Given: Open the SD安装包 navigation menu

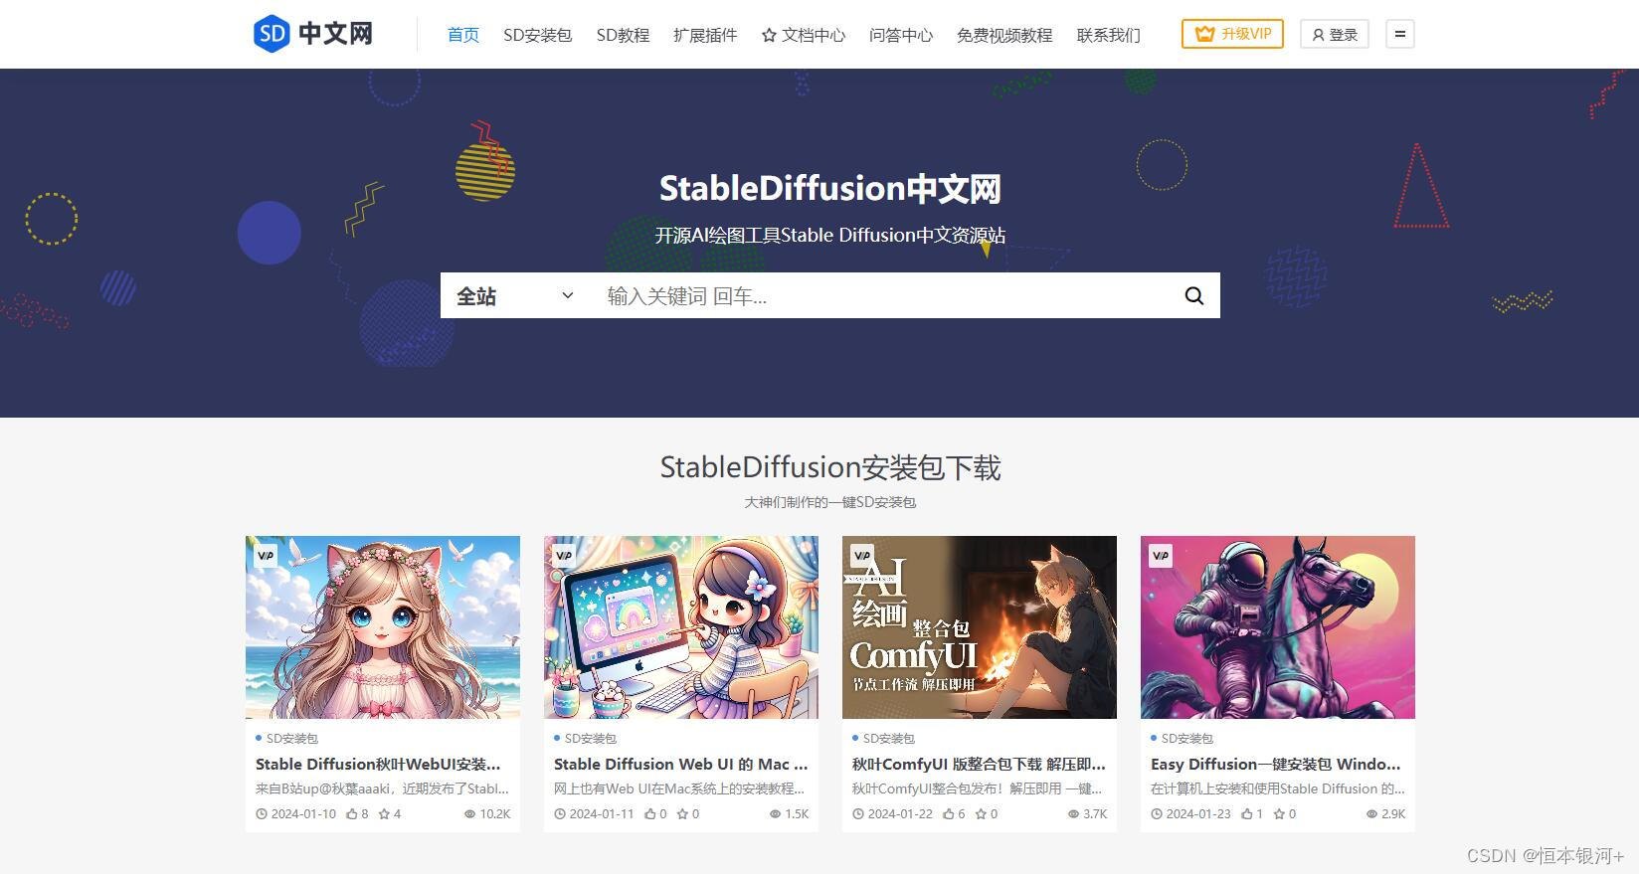Looking at the screenshot, I should [537, 35].
